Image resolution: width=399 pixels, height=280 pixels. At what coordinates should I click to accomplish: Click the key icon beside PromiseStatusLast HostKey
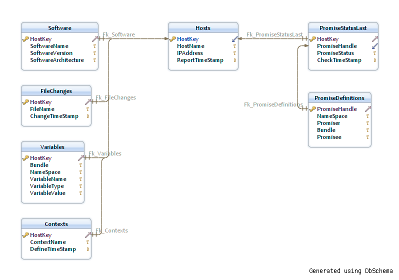pyautogui.click(x=312, y=39)
